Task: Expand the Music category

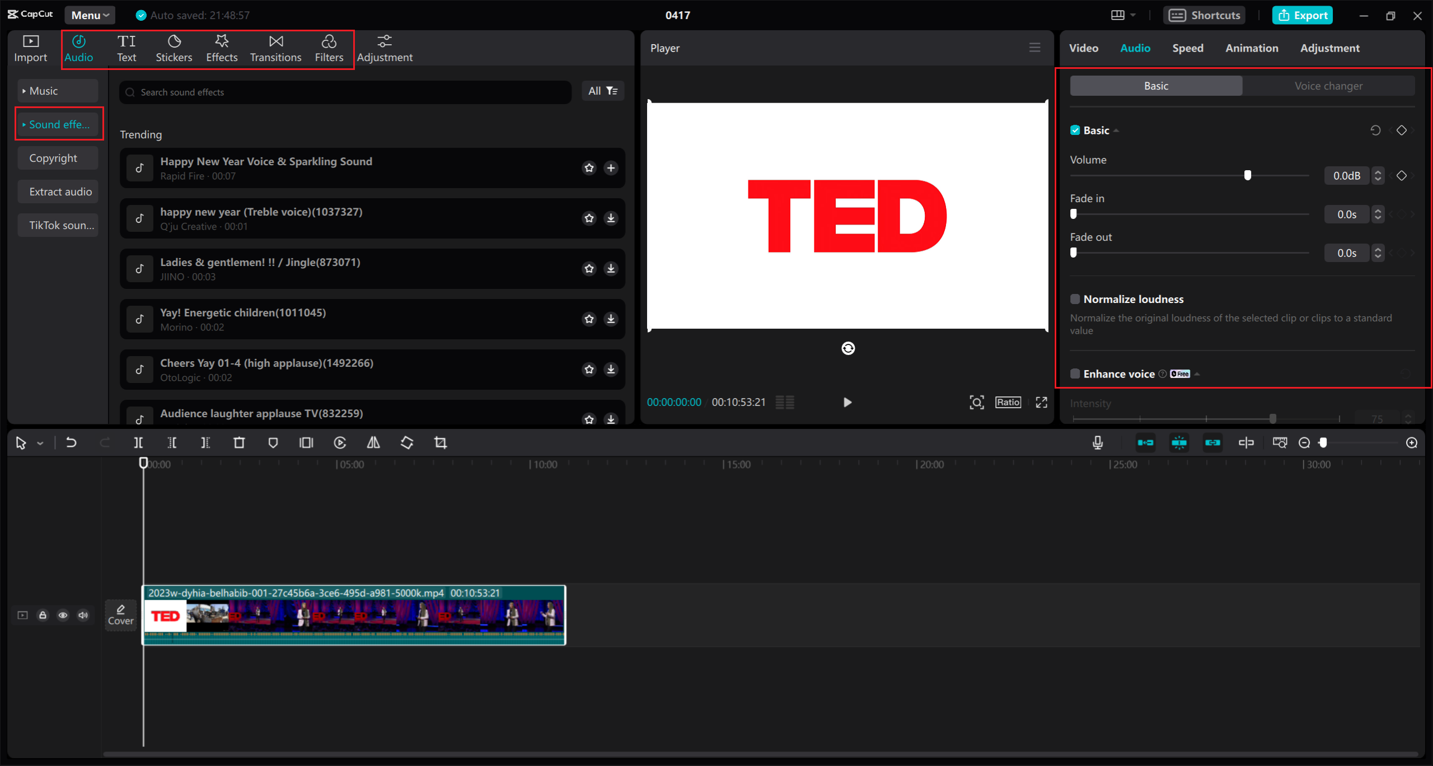Action: (x=58, y=91)
